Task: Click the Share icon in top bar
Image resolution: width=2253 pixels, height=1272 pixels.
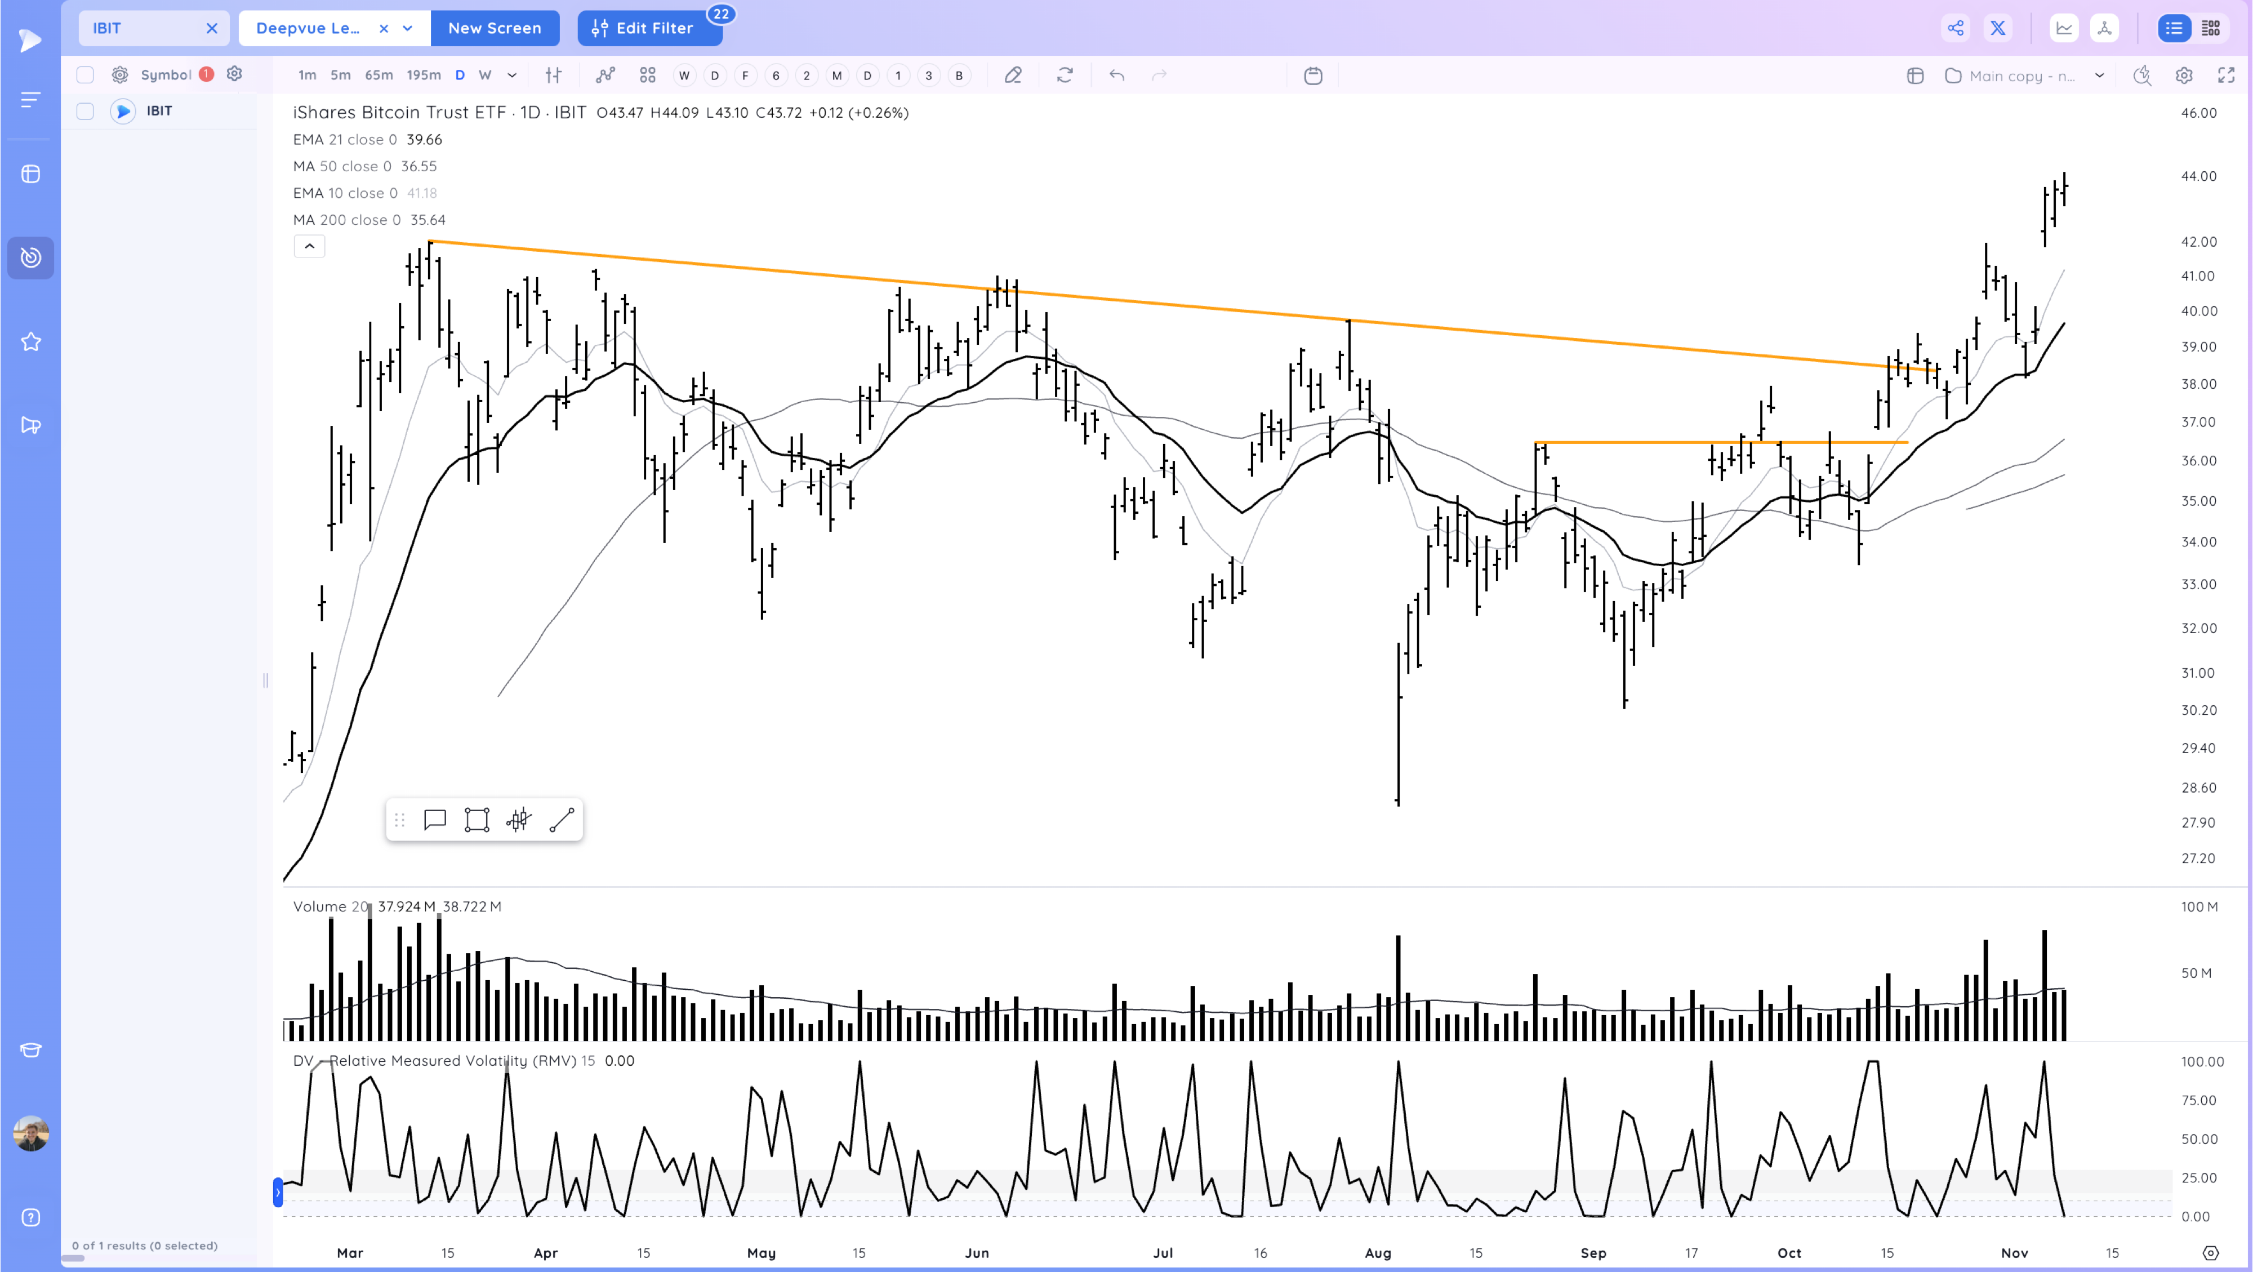Action: click(x=1956, y=28)
